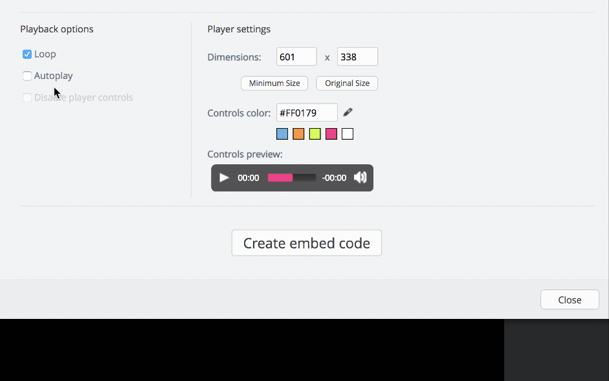Uncheck the Loop playback option
The image size is (609, 381).
point(27,54)
